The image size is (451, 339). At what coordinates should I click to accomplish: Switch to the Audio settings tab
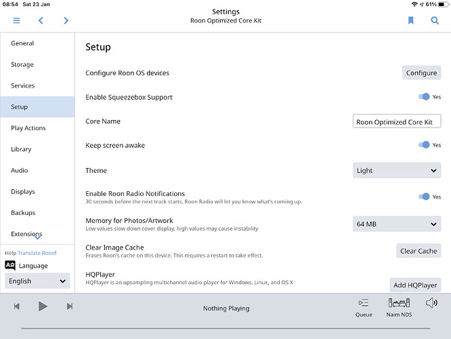coord(20,170)
